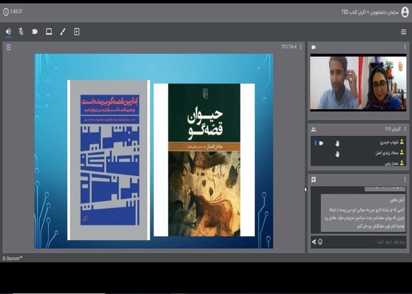This screenshot has width=412, height=294.
Task: Focus the chat message input field
Action: tap(366, 242)
